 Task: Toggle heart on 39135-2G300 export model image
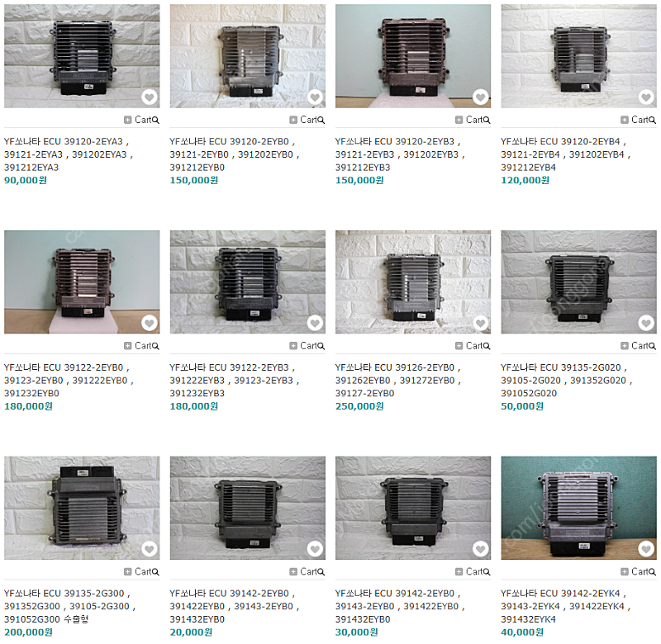pos(150,549)
